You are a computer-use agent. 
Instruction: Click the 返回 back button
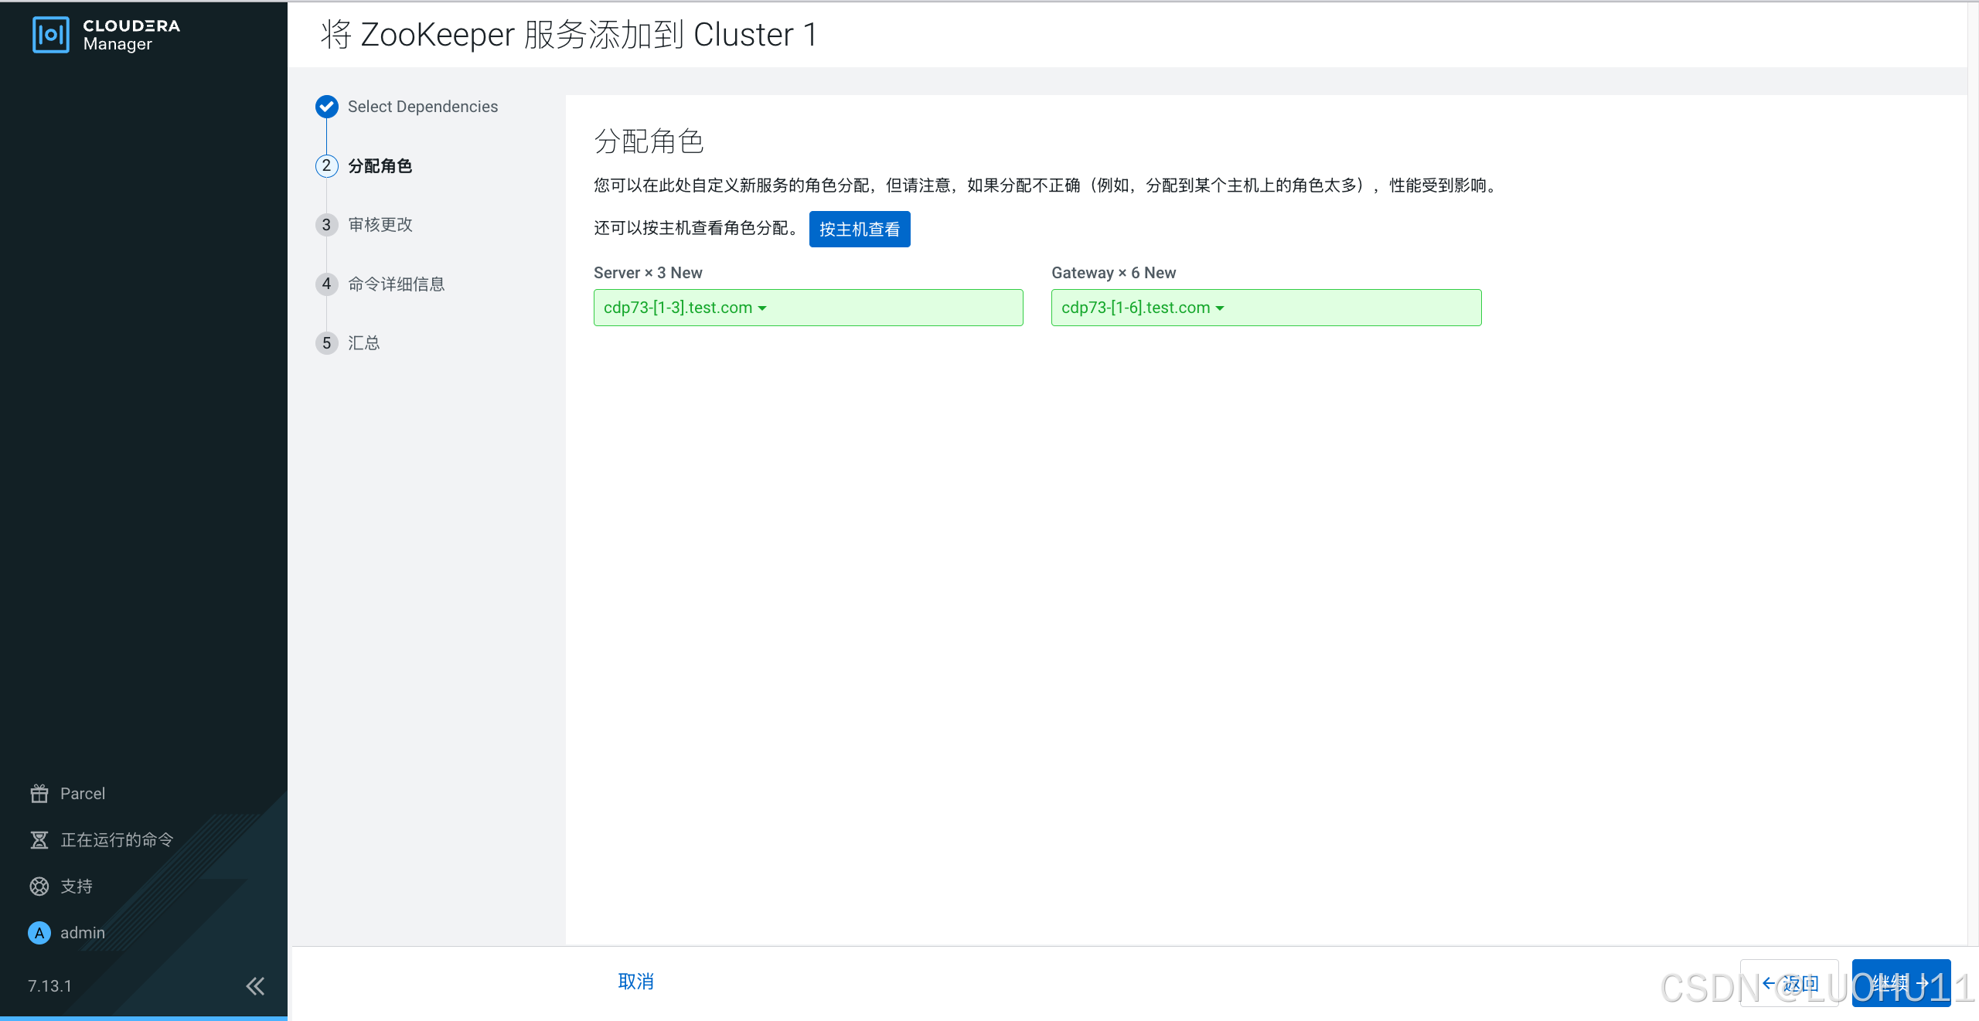coord(1789,983)
